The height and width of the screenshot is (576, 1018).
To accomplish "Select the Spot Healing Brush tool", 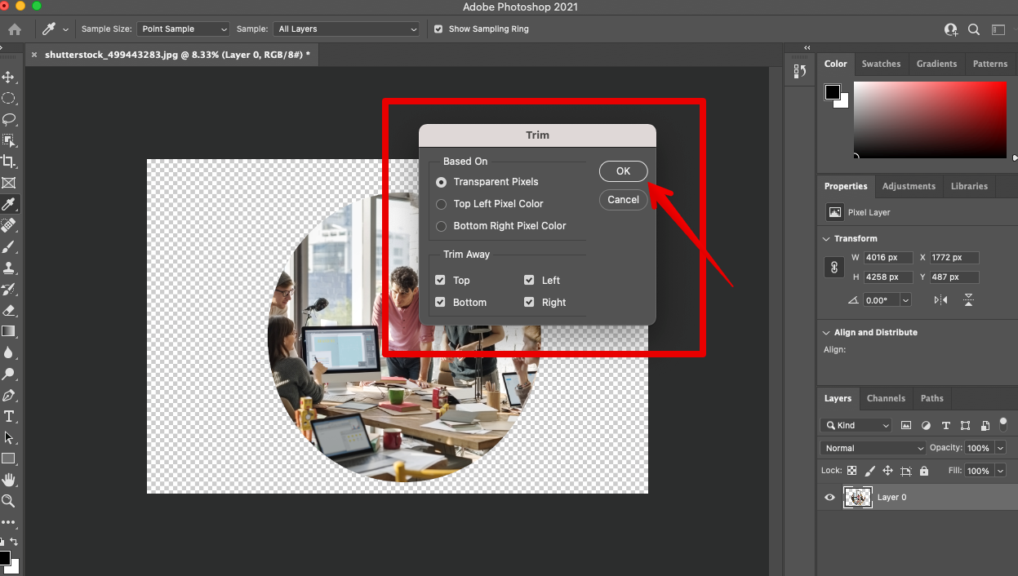I will (8, 225).
